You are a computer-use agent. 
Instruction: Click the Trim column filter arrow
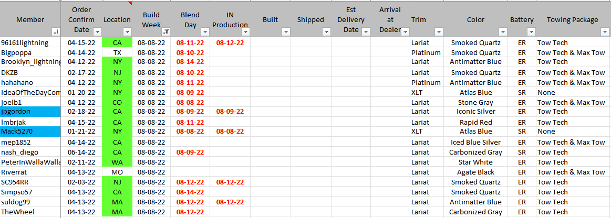pyautogui.click(x=438, y=32)
